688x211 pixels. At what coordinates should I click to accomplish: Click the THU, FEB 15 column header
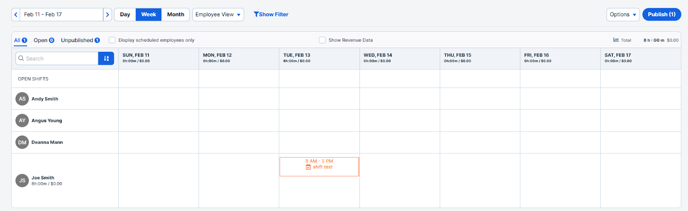coord(480,58)
